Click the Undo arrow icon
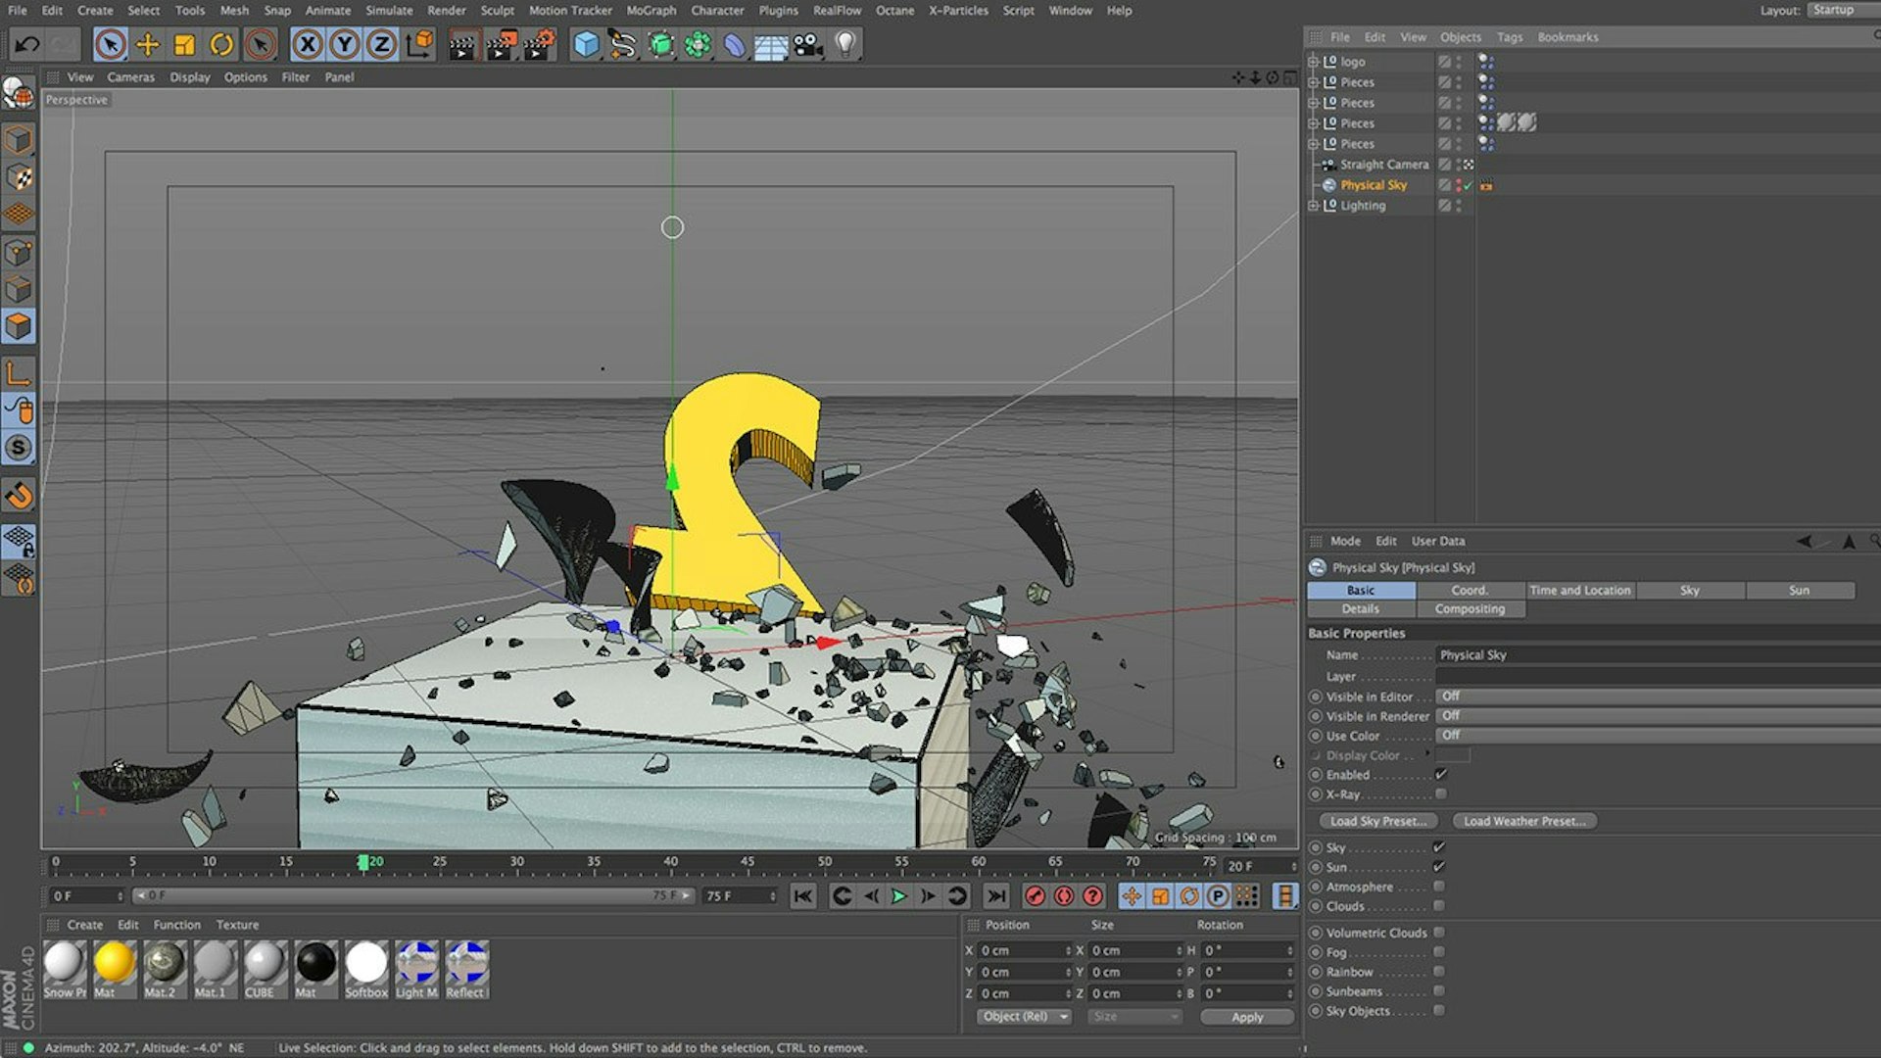This screenshot has height=1058, width=1881. tap(26, 44)
